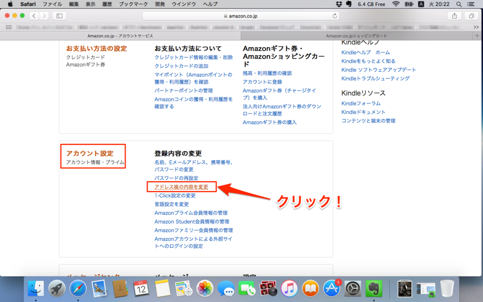
Task: Show the Top Sites grid icon
Action: 8,27
